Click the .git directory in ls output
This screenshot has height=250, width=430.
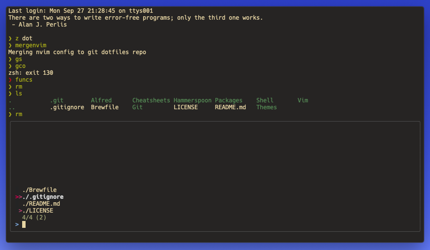57,100
